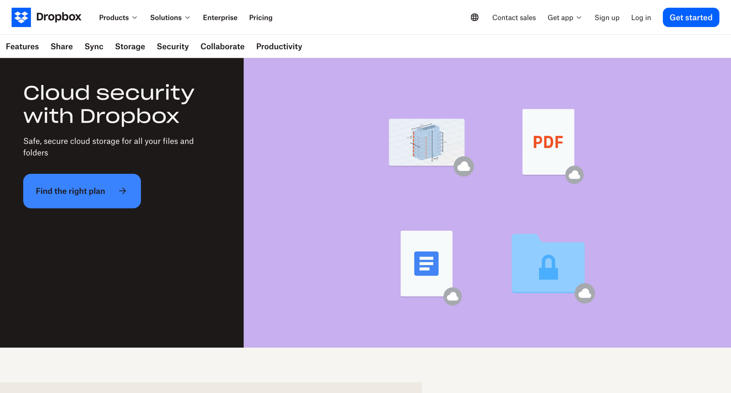Open the globe language selector

point(475,17)
